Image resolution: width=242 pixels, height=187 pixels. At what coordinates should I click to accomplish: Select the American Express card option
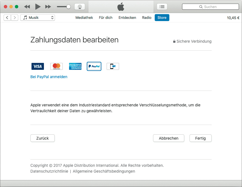pyautogui.click(x=75, y=66)
